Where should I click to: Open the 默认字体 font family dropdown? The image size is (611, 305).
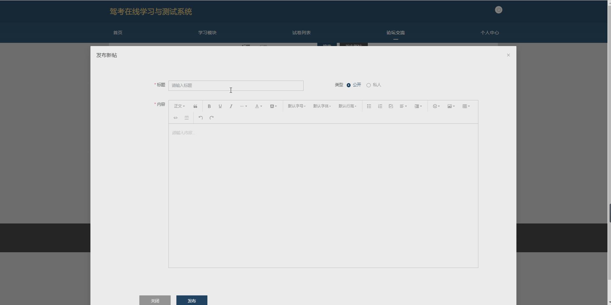[x=322, y=106]
